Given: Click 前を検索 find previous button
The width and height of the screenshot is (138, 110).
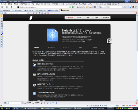Looking at the screenshot, I should [36, 103].
